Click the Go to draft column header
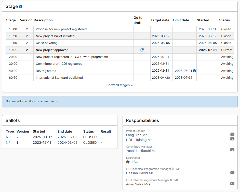The width and height of the screenshot is (240, 192). [138, 20]
